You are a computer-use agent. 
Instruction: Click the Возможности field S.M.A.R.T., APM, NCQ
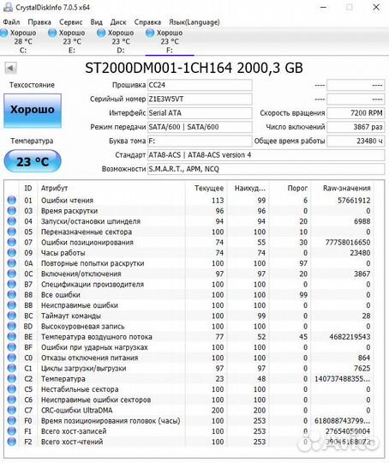(x=266, y=169)
